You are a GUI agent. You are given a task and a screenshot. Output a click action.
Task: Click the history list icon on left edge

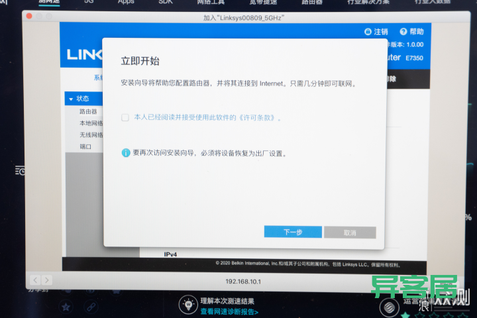[21, 170]
